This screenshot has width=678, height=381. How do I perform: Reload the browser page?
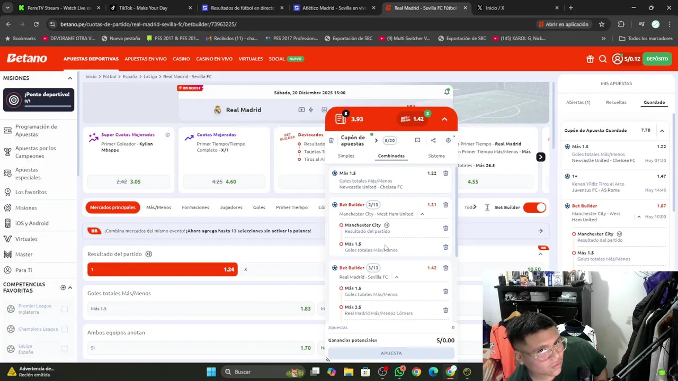36,24
